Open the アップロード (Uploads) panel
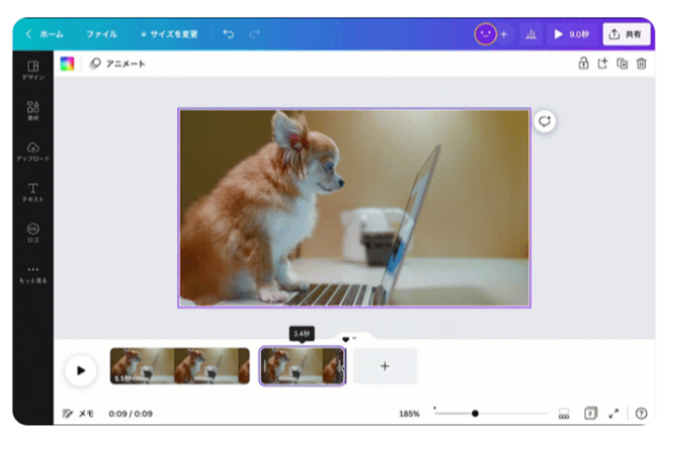Screen dimensions: 686x454 (x=33, y=150)
